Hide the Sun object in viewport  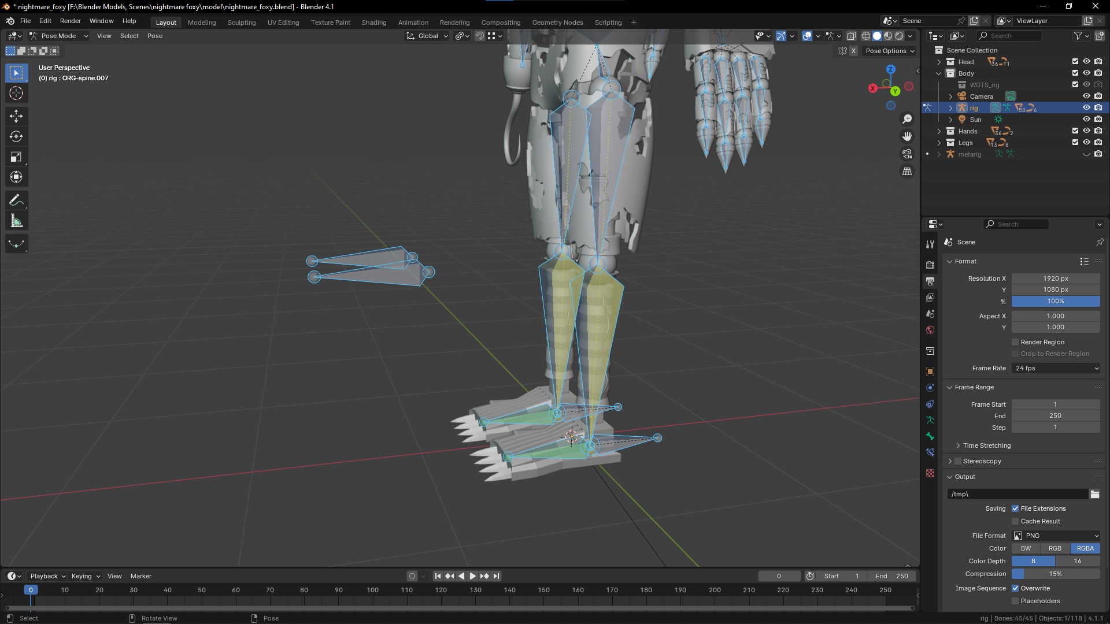(1086, 120)
